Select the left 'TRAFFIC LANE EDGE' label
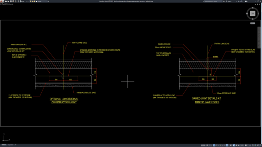The height and width of the screenshot is (147, 262). click(79, 43)
